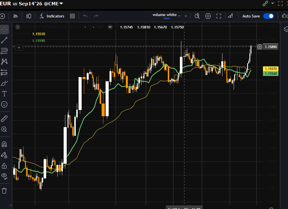This screenshot has width=288, height=209.
Task: Click the European Monetary Union Euro legend title
Action: [62, 27]
